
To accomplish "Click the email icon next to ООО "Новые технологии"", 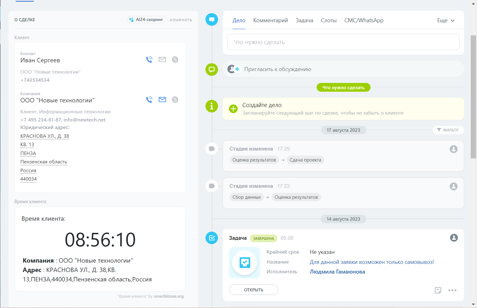I will click(162, 100).
